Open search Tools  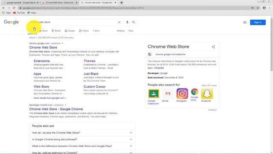point(131,31)
